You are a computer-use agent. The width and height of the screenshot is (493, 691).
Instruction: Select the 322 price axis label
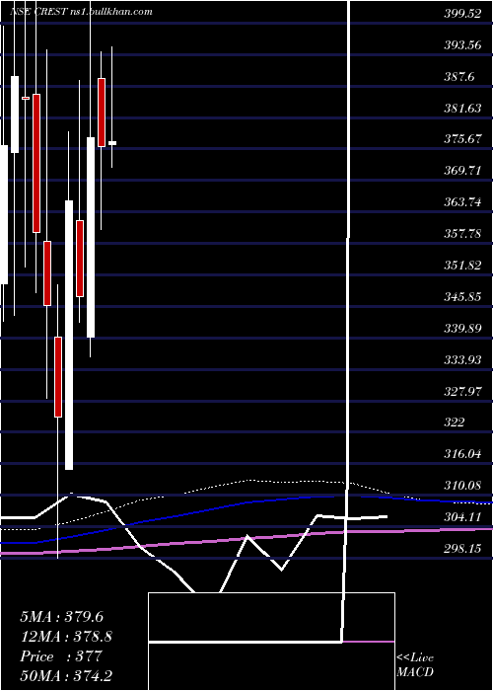pyautogui.click(x=455, y=422)
